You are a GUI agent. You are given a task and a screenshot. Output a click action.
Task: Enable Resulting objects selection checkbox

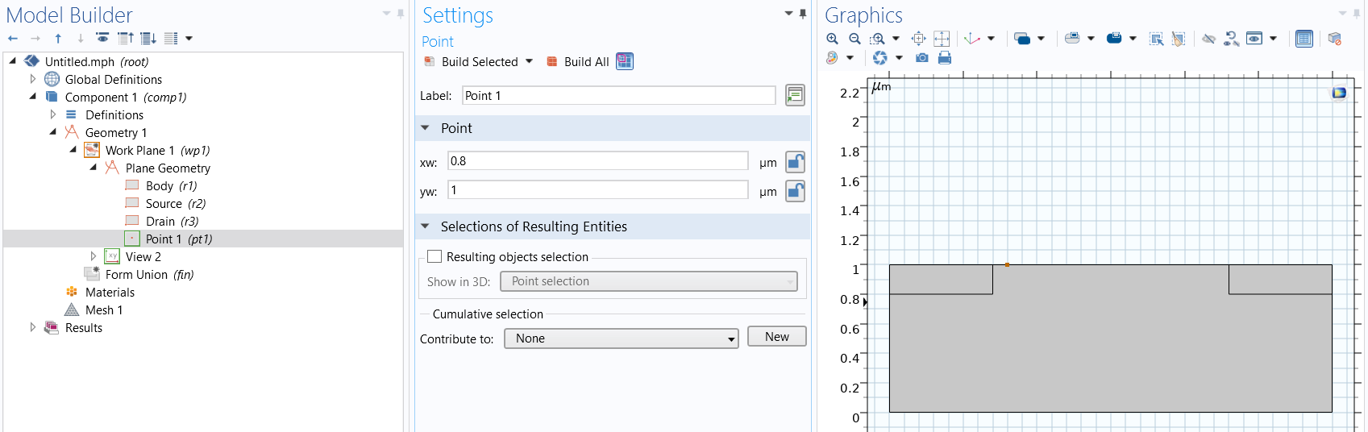435,256
